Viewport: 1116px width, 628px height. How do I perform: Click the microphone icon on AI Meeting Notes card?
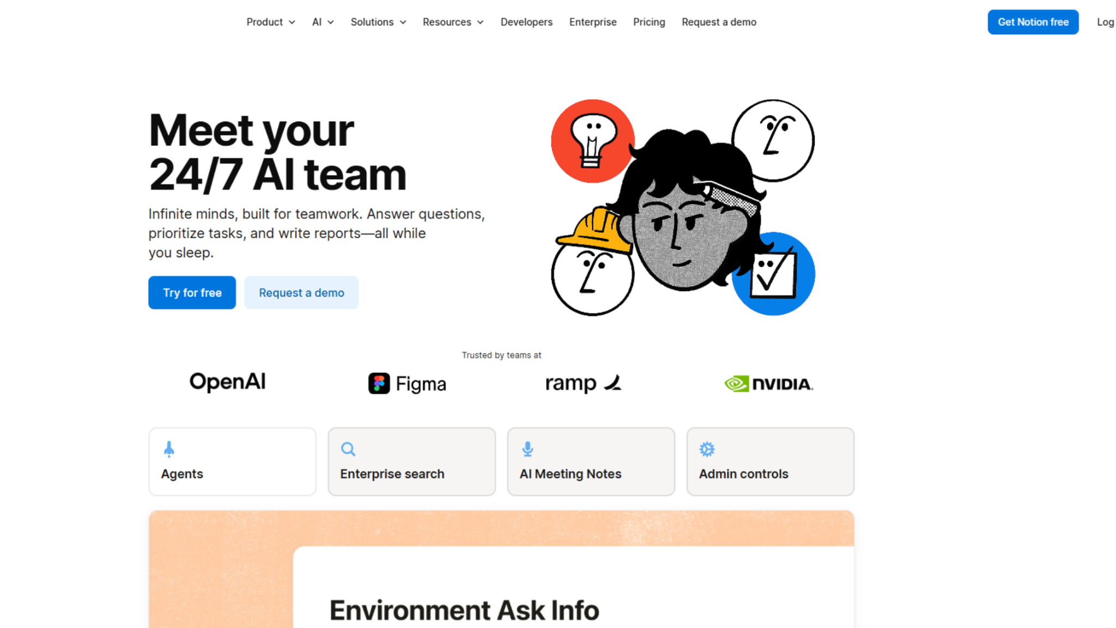pos(527,449)
